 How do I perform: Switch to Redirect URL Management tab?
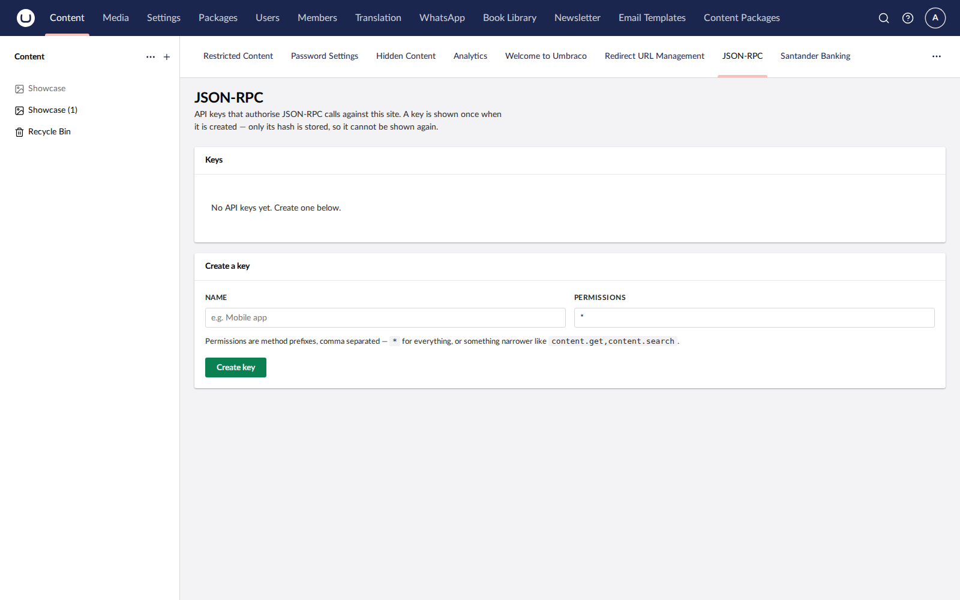pyautogui.click(x=655, y=56)
